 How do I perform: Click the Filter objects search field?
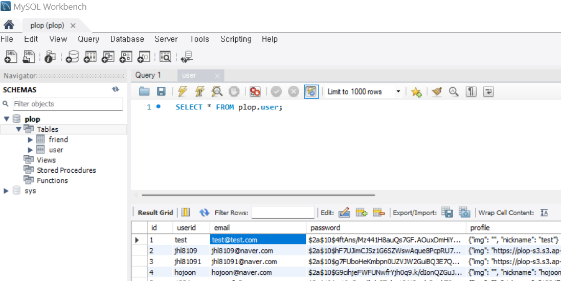click(x=68, y=104)
